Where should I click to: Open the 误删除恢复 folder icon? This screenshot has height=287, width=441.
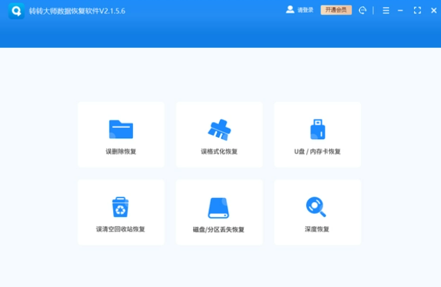[121, 129]
